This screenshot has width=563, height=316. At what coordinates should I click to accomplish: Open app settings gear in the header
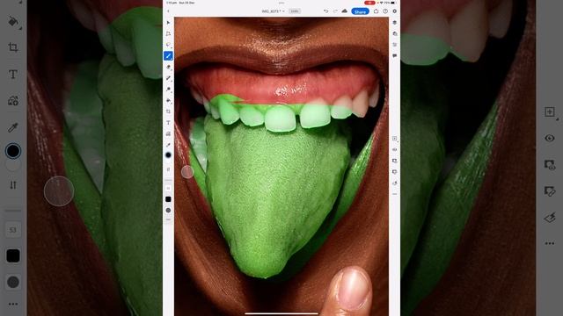point(395,11)
